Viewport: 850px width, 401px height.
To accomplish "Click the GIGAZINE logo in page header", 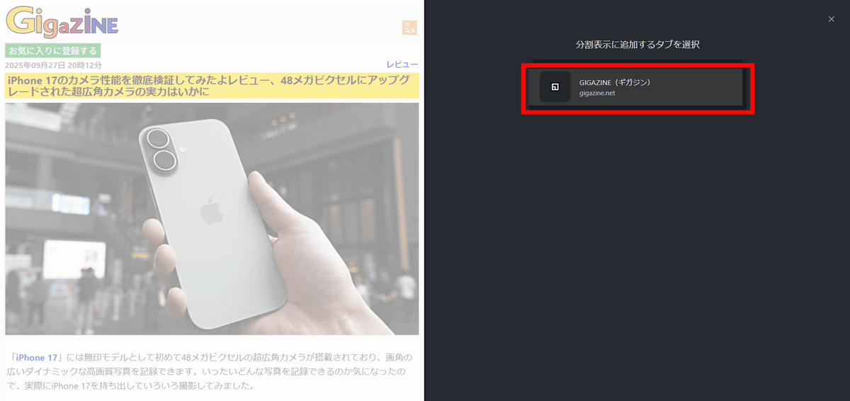I will pyautogui.click(x=62, y=21).
